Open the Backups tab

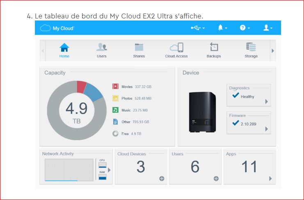(x=214, y=50)
